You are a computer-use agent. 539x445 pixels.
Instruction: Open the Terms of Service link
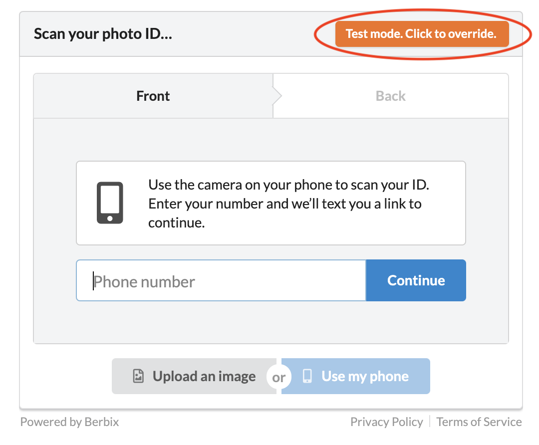[x=479, y=422]
